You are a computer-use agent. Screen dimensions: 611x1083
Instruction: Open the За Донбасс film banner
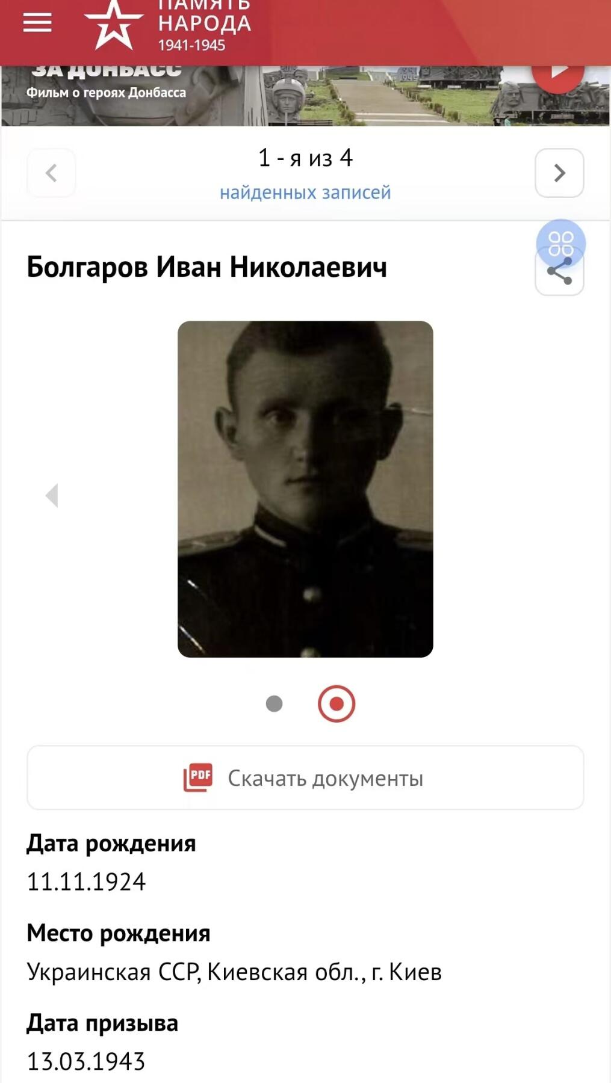(305, 95)
